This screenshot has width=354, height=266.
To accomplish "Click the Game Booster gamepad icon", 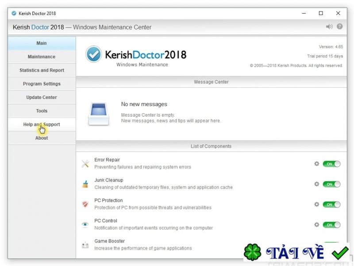I will (85, 245).
